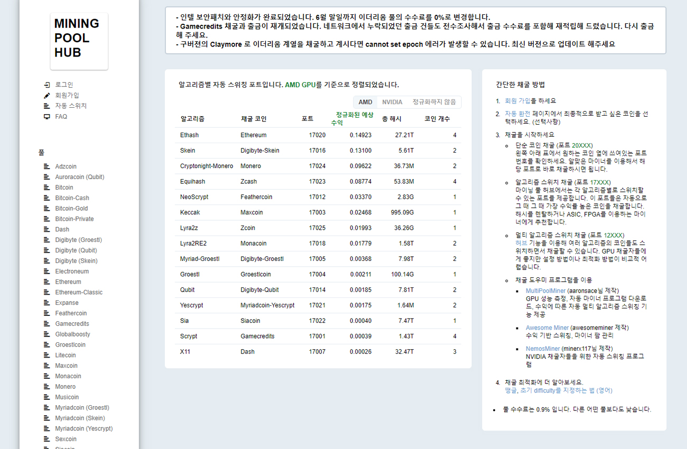This screenshot has width=687, height=449.
Task: Open the Monero pool link
Action: tap(66, 387)
